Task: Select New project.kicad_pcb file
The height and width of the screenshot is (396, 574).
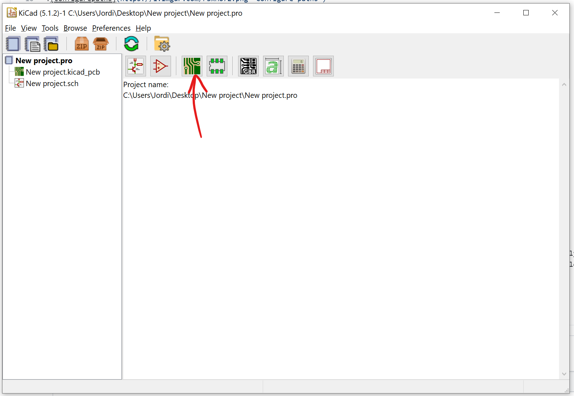Action: tap(63, 72)
